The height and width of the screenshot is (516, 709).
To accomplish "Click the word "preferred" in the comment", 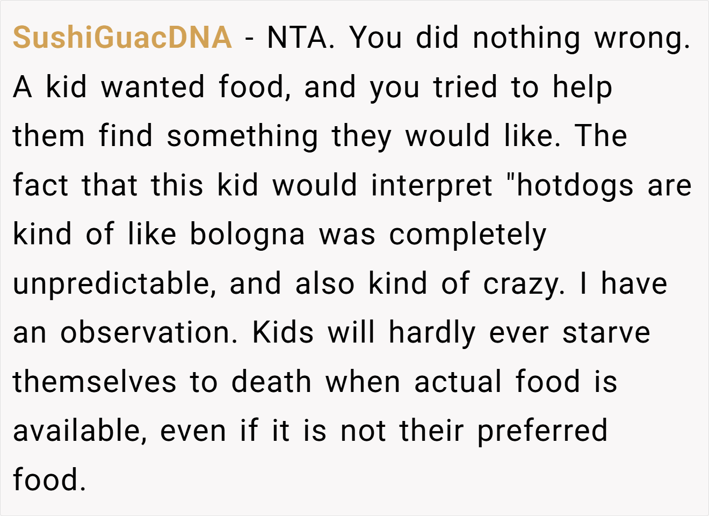I will pyautogui.click(x=542, y=432).
